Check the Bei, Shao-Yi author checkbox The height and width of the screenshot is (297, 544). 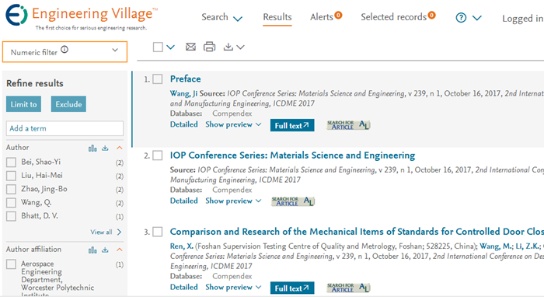[11, 162]
